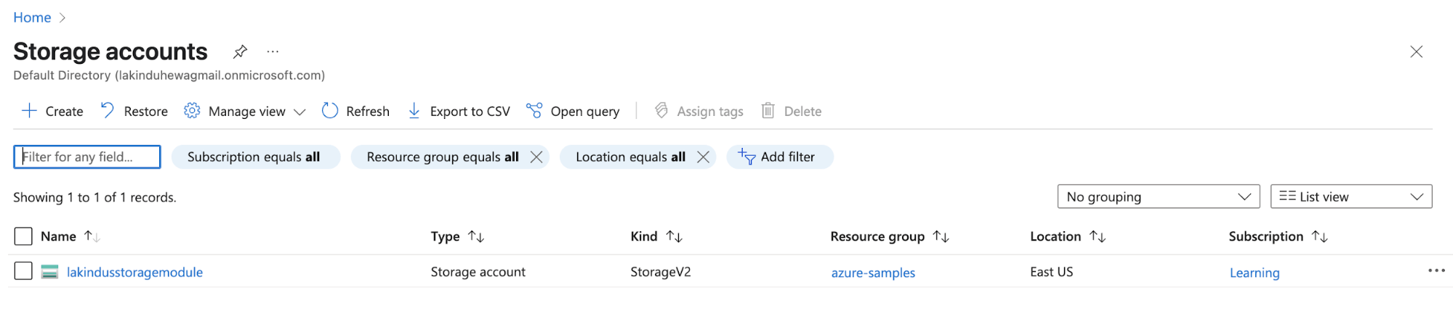Screen dimensions: 1453x319
Task: Click the Showing 1 to 1 records text
Action: point(94,197)
